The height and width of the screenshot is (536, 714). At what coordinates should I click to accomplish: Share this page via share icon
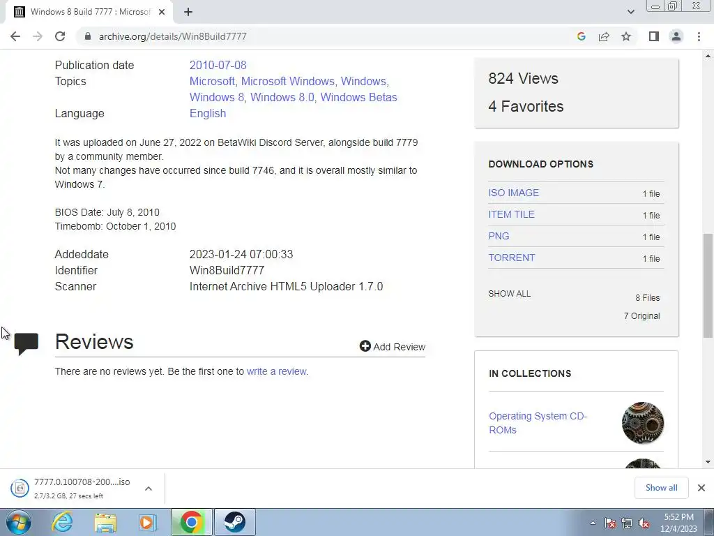(604, 36)
